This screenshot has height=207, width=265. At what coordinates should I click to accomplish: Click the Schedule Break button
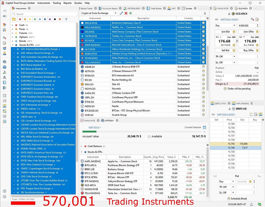[x=237, y=198]
